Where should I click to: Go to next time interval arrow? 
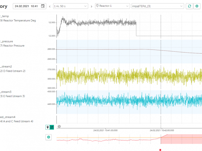92,6
